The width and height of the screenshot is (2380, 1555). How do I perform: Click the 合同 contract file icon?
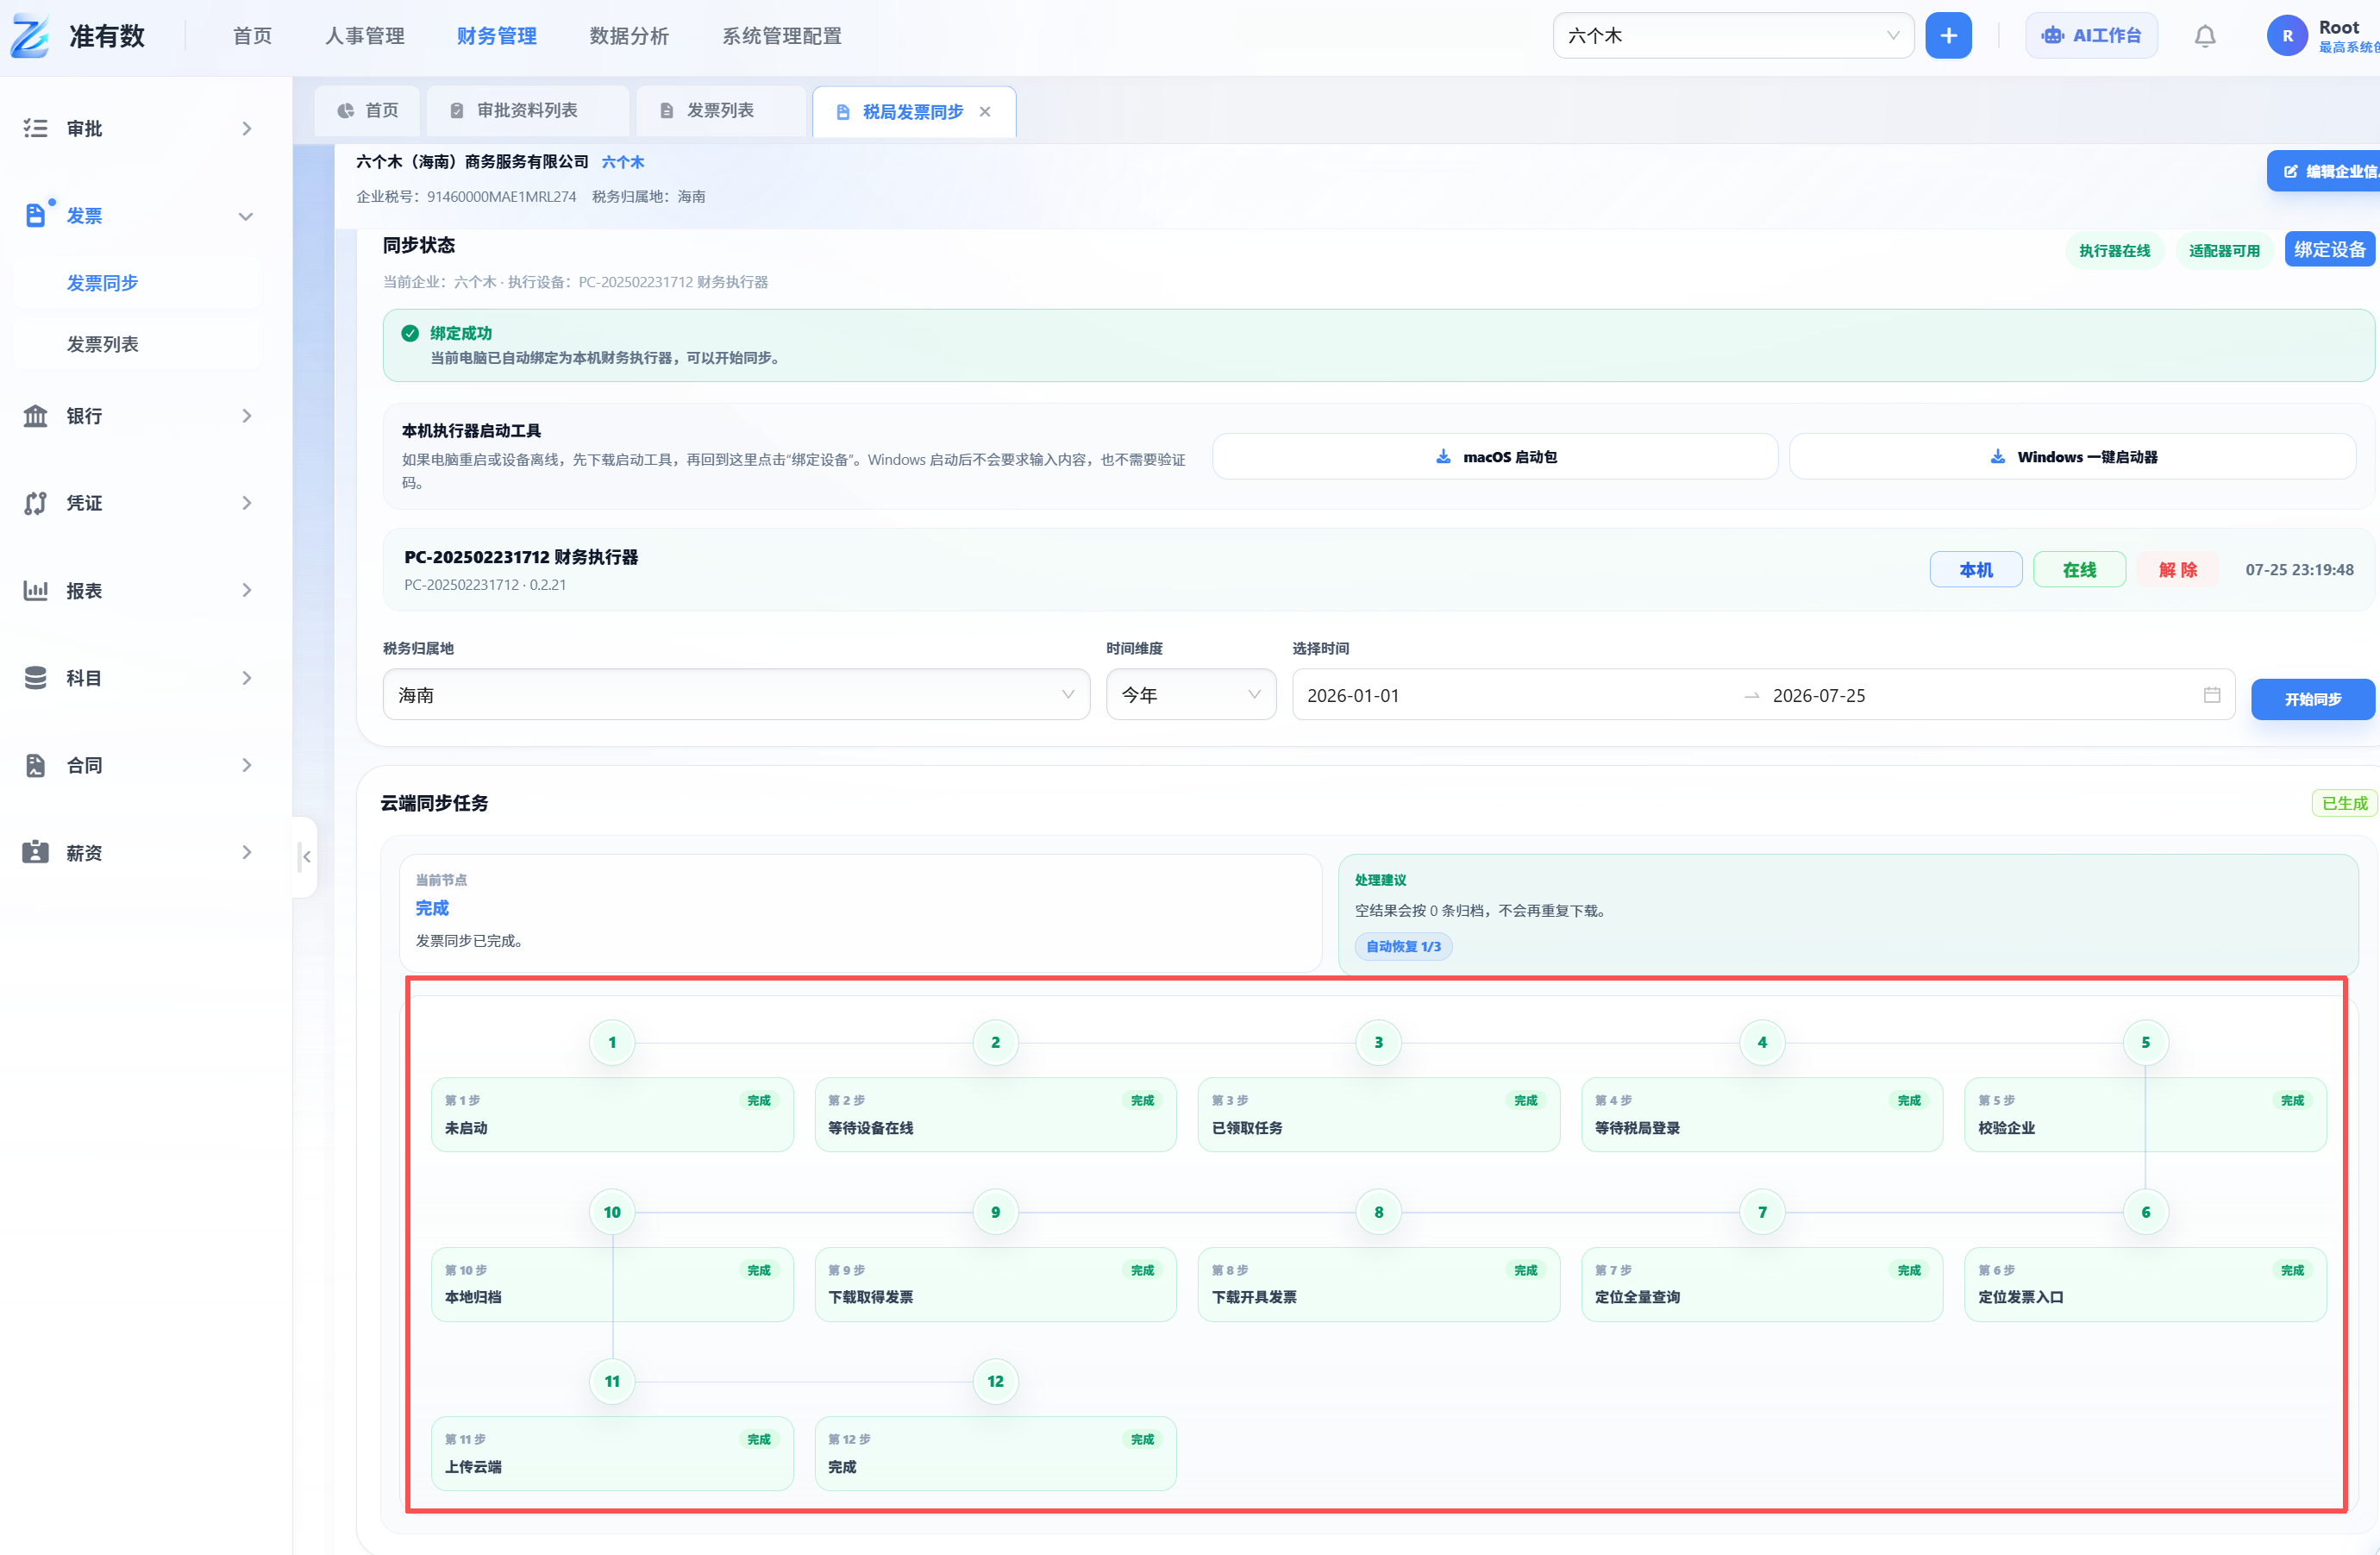[35, 765]
